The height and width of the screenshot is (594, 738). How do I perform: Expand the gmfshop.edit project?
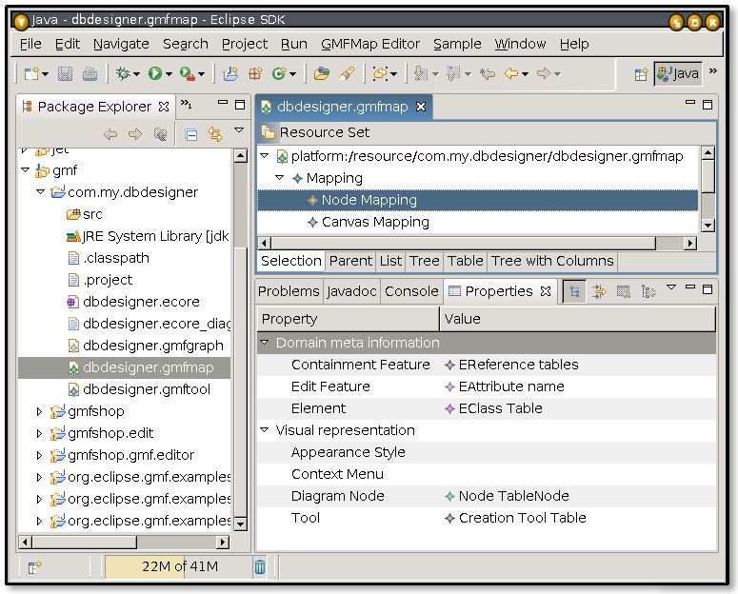point(40,433)
